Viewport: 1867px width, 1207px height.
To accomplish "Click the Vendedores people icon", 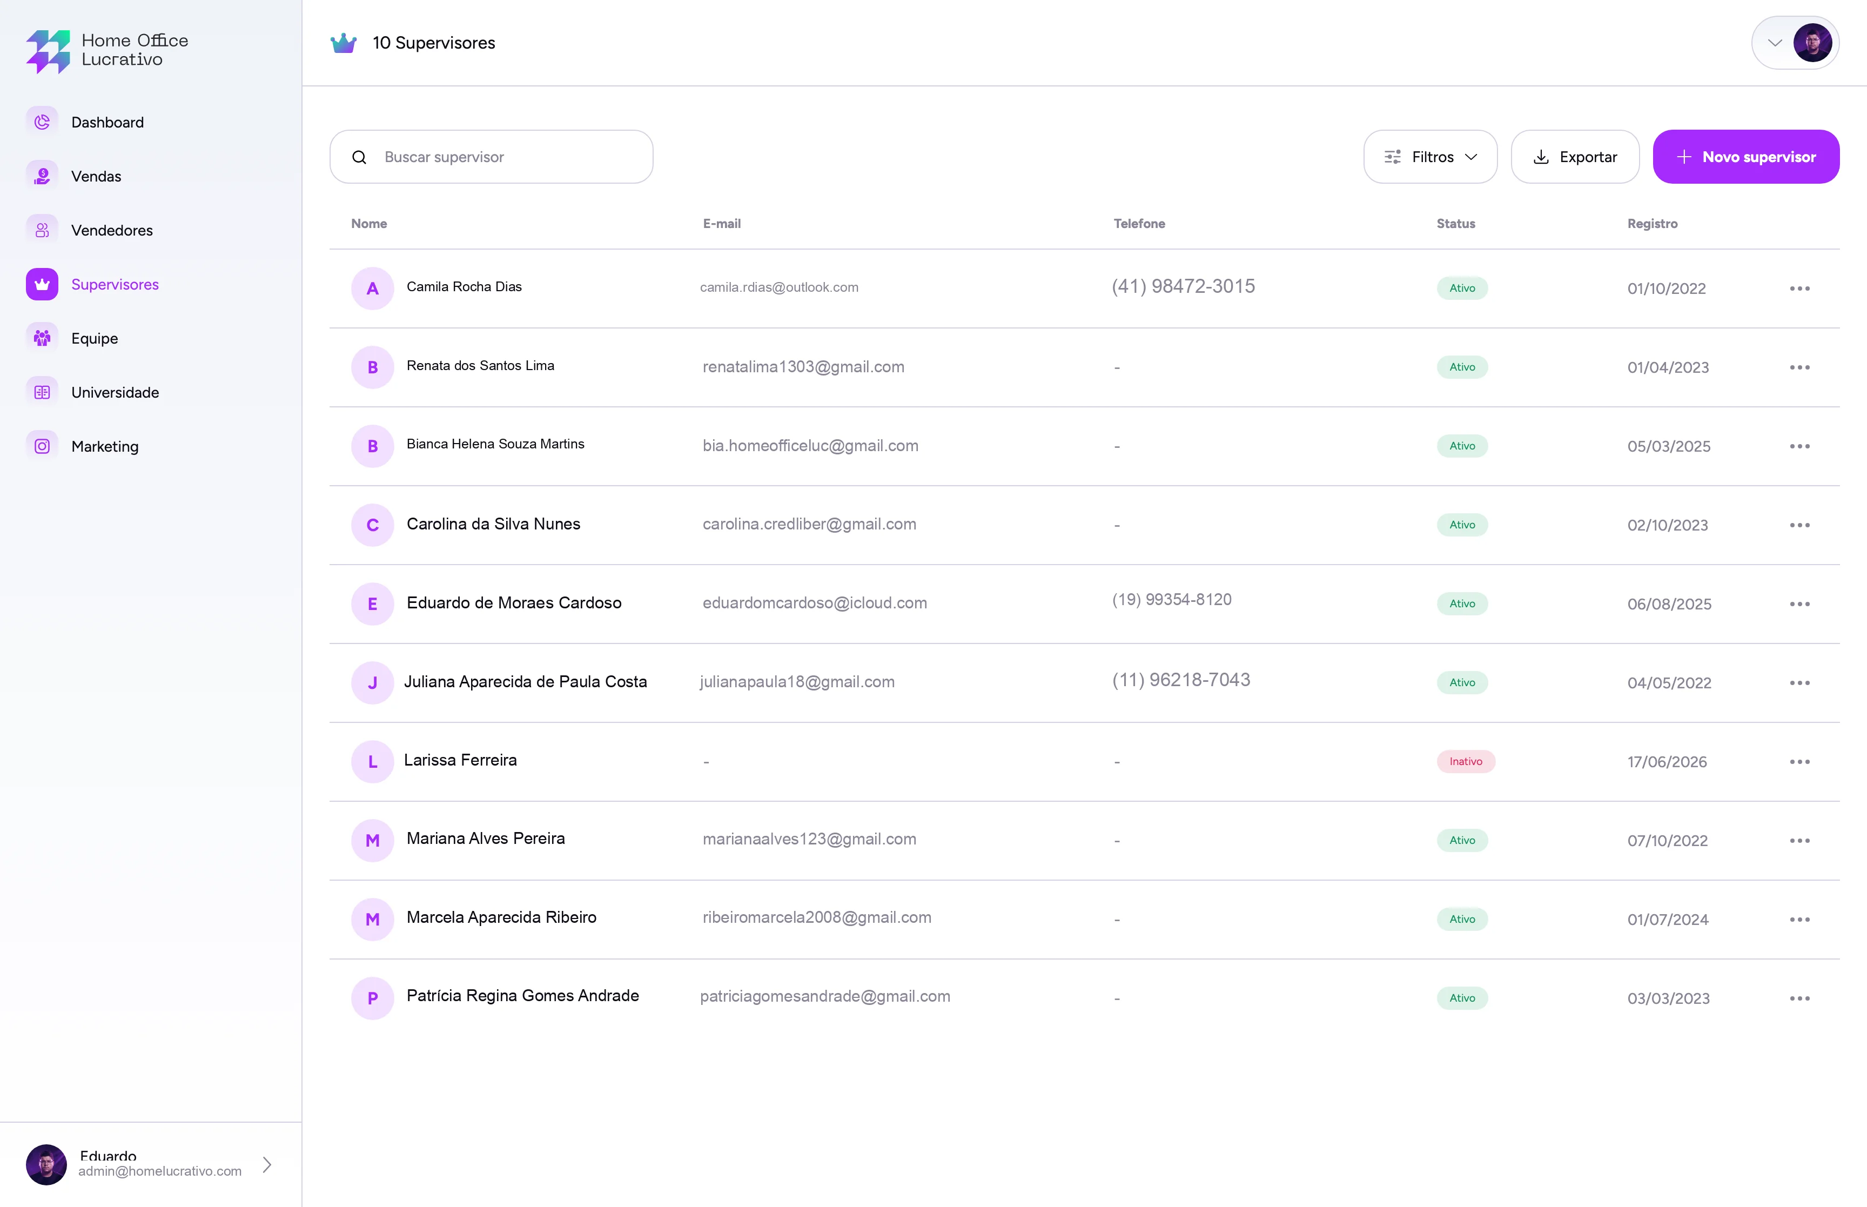I will (x=42, y=230).
